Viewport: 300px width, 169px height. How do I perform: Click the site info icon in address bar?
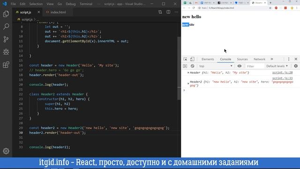click(199, 8)
